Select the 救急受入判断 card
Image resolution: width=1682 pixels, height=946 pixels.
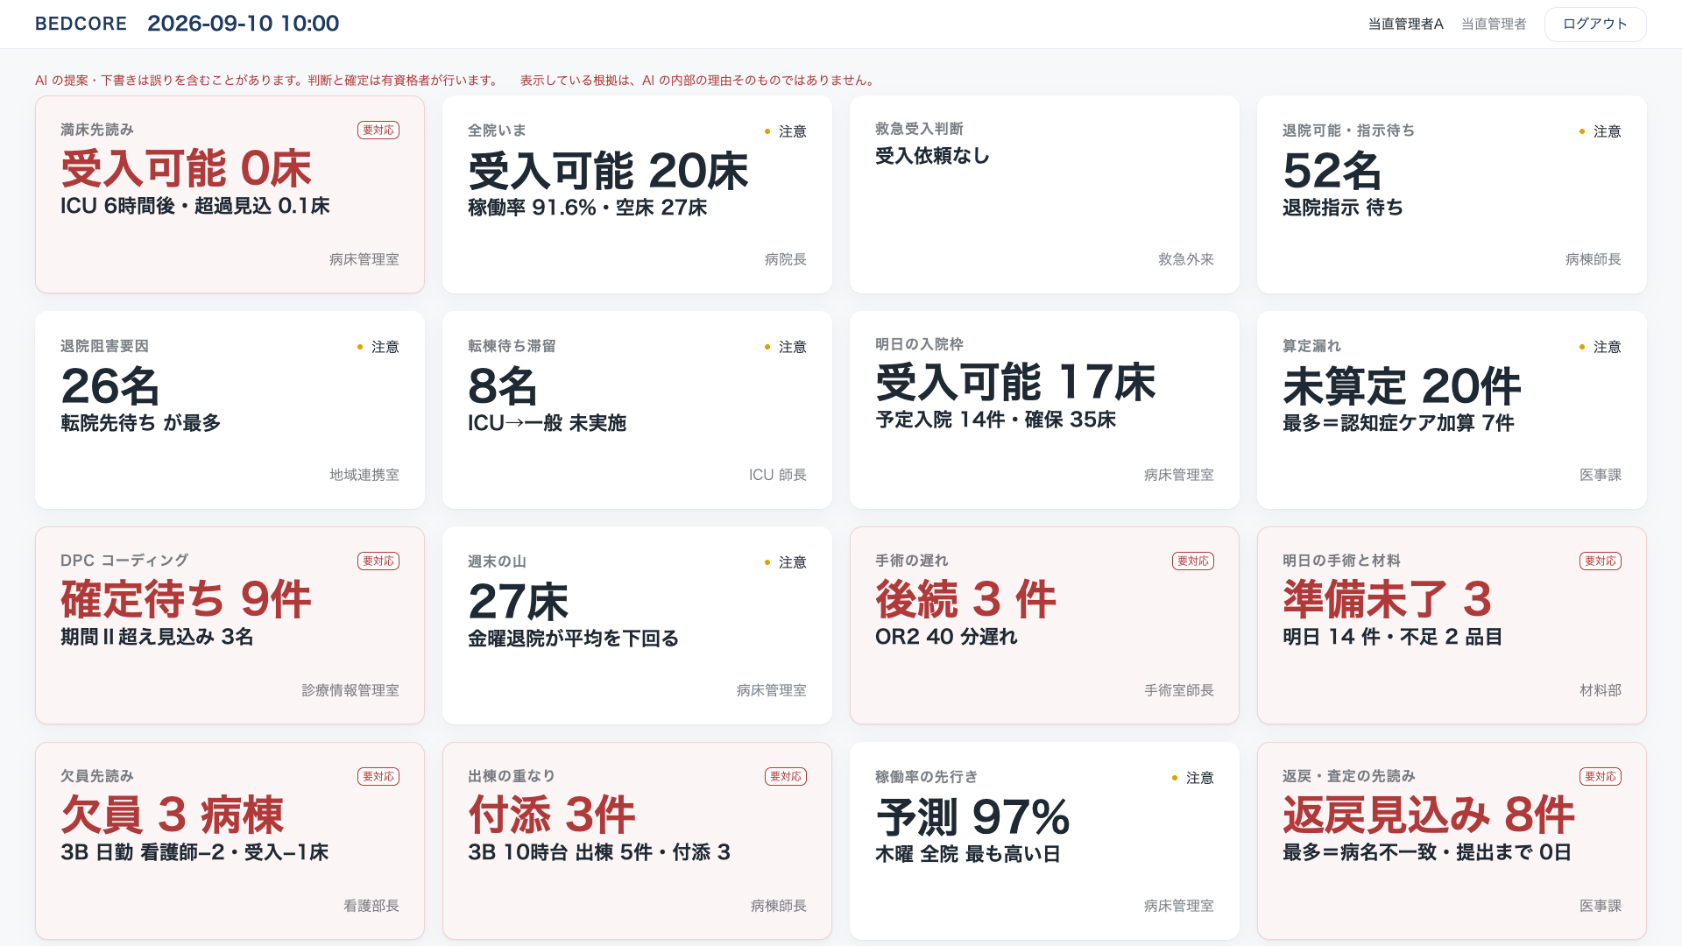1044,194
